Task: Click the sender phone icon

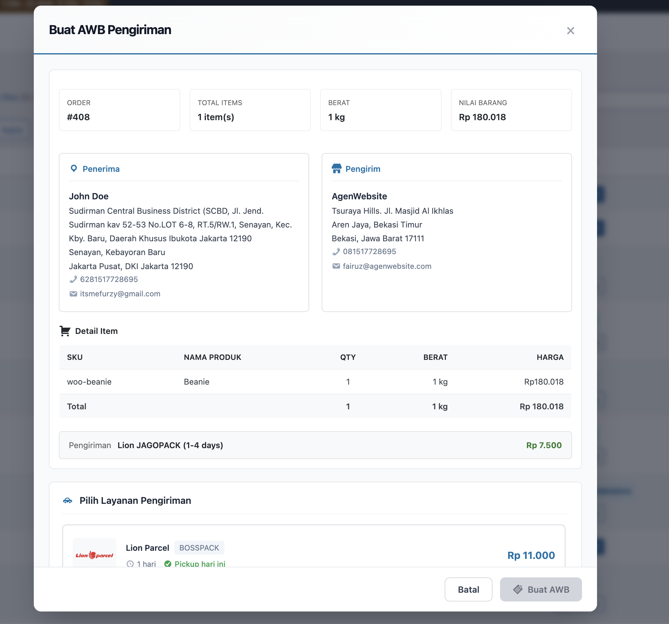Action: tap(336, 252)
